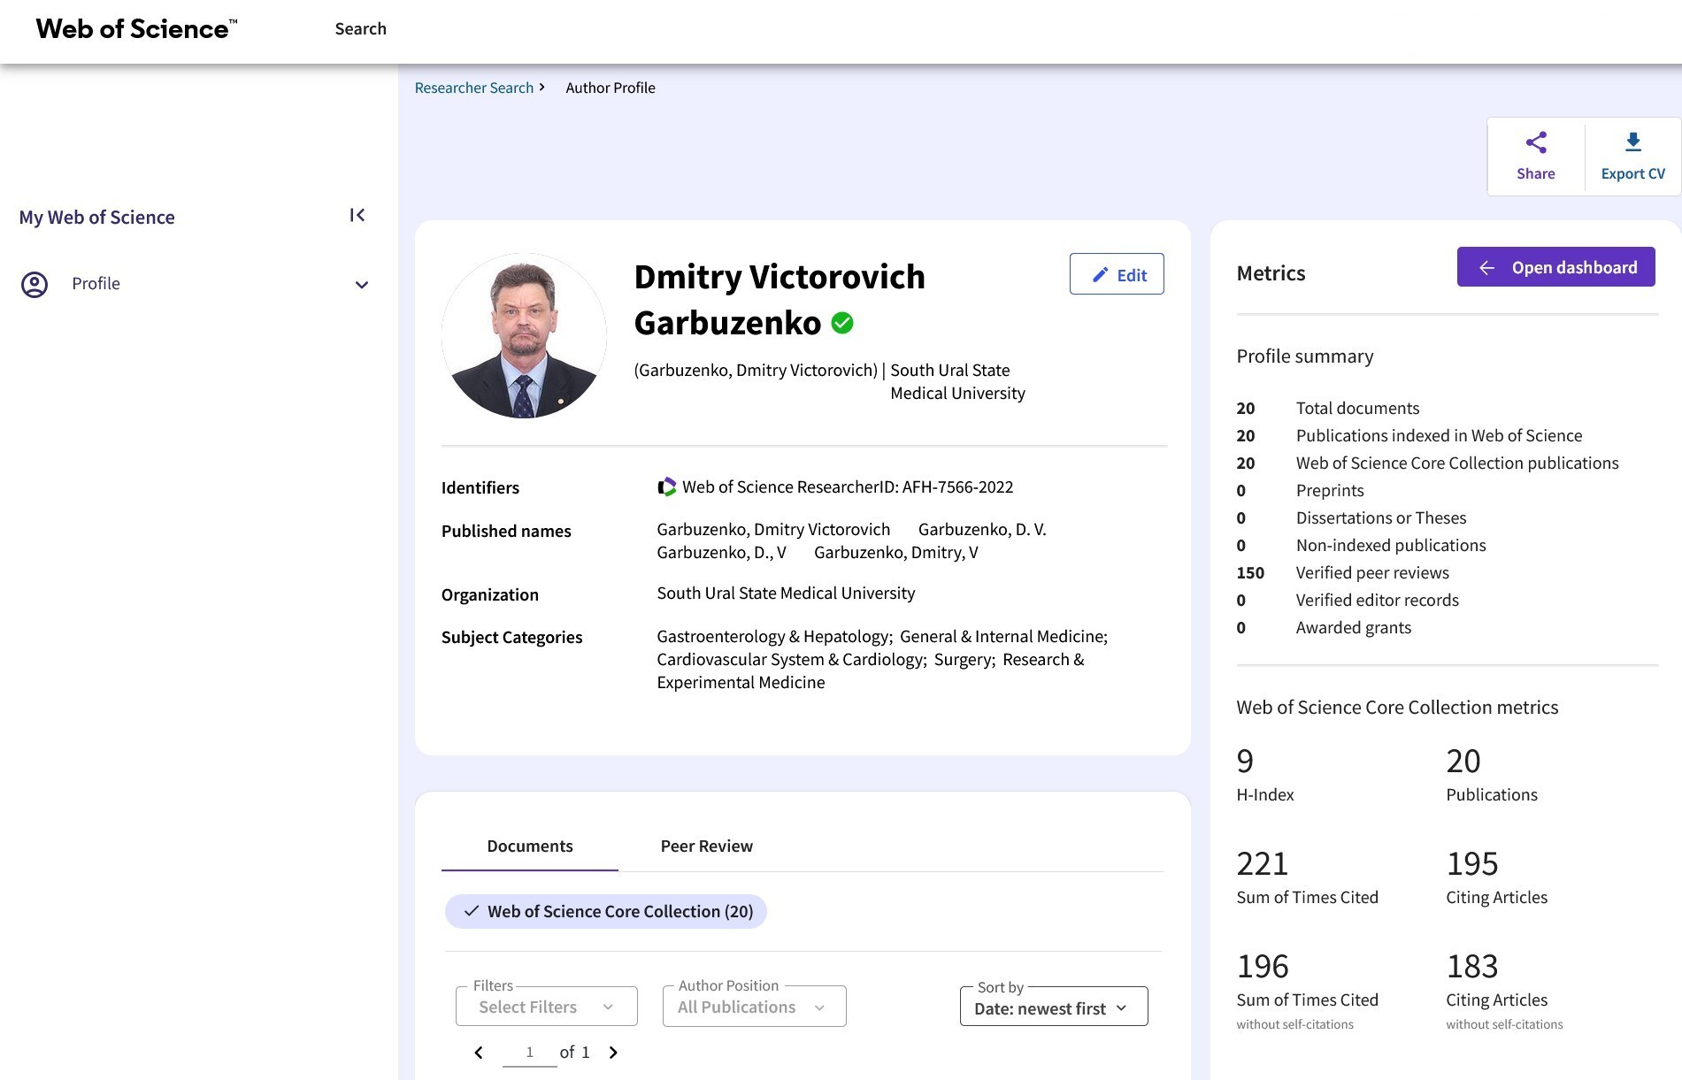Collapse the My Web of Science sidebar
Image resolution: width=1682 pixels, height=1080 pixels.
point(357,215)
